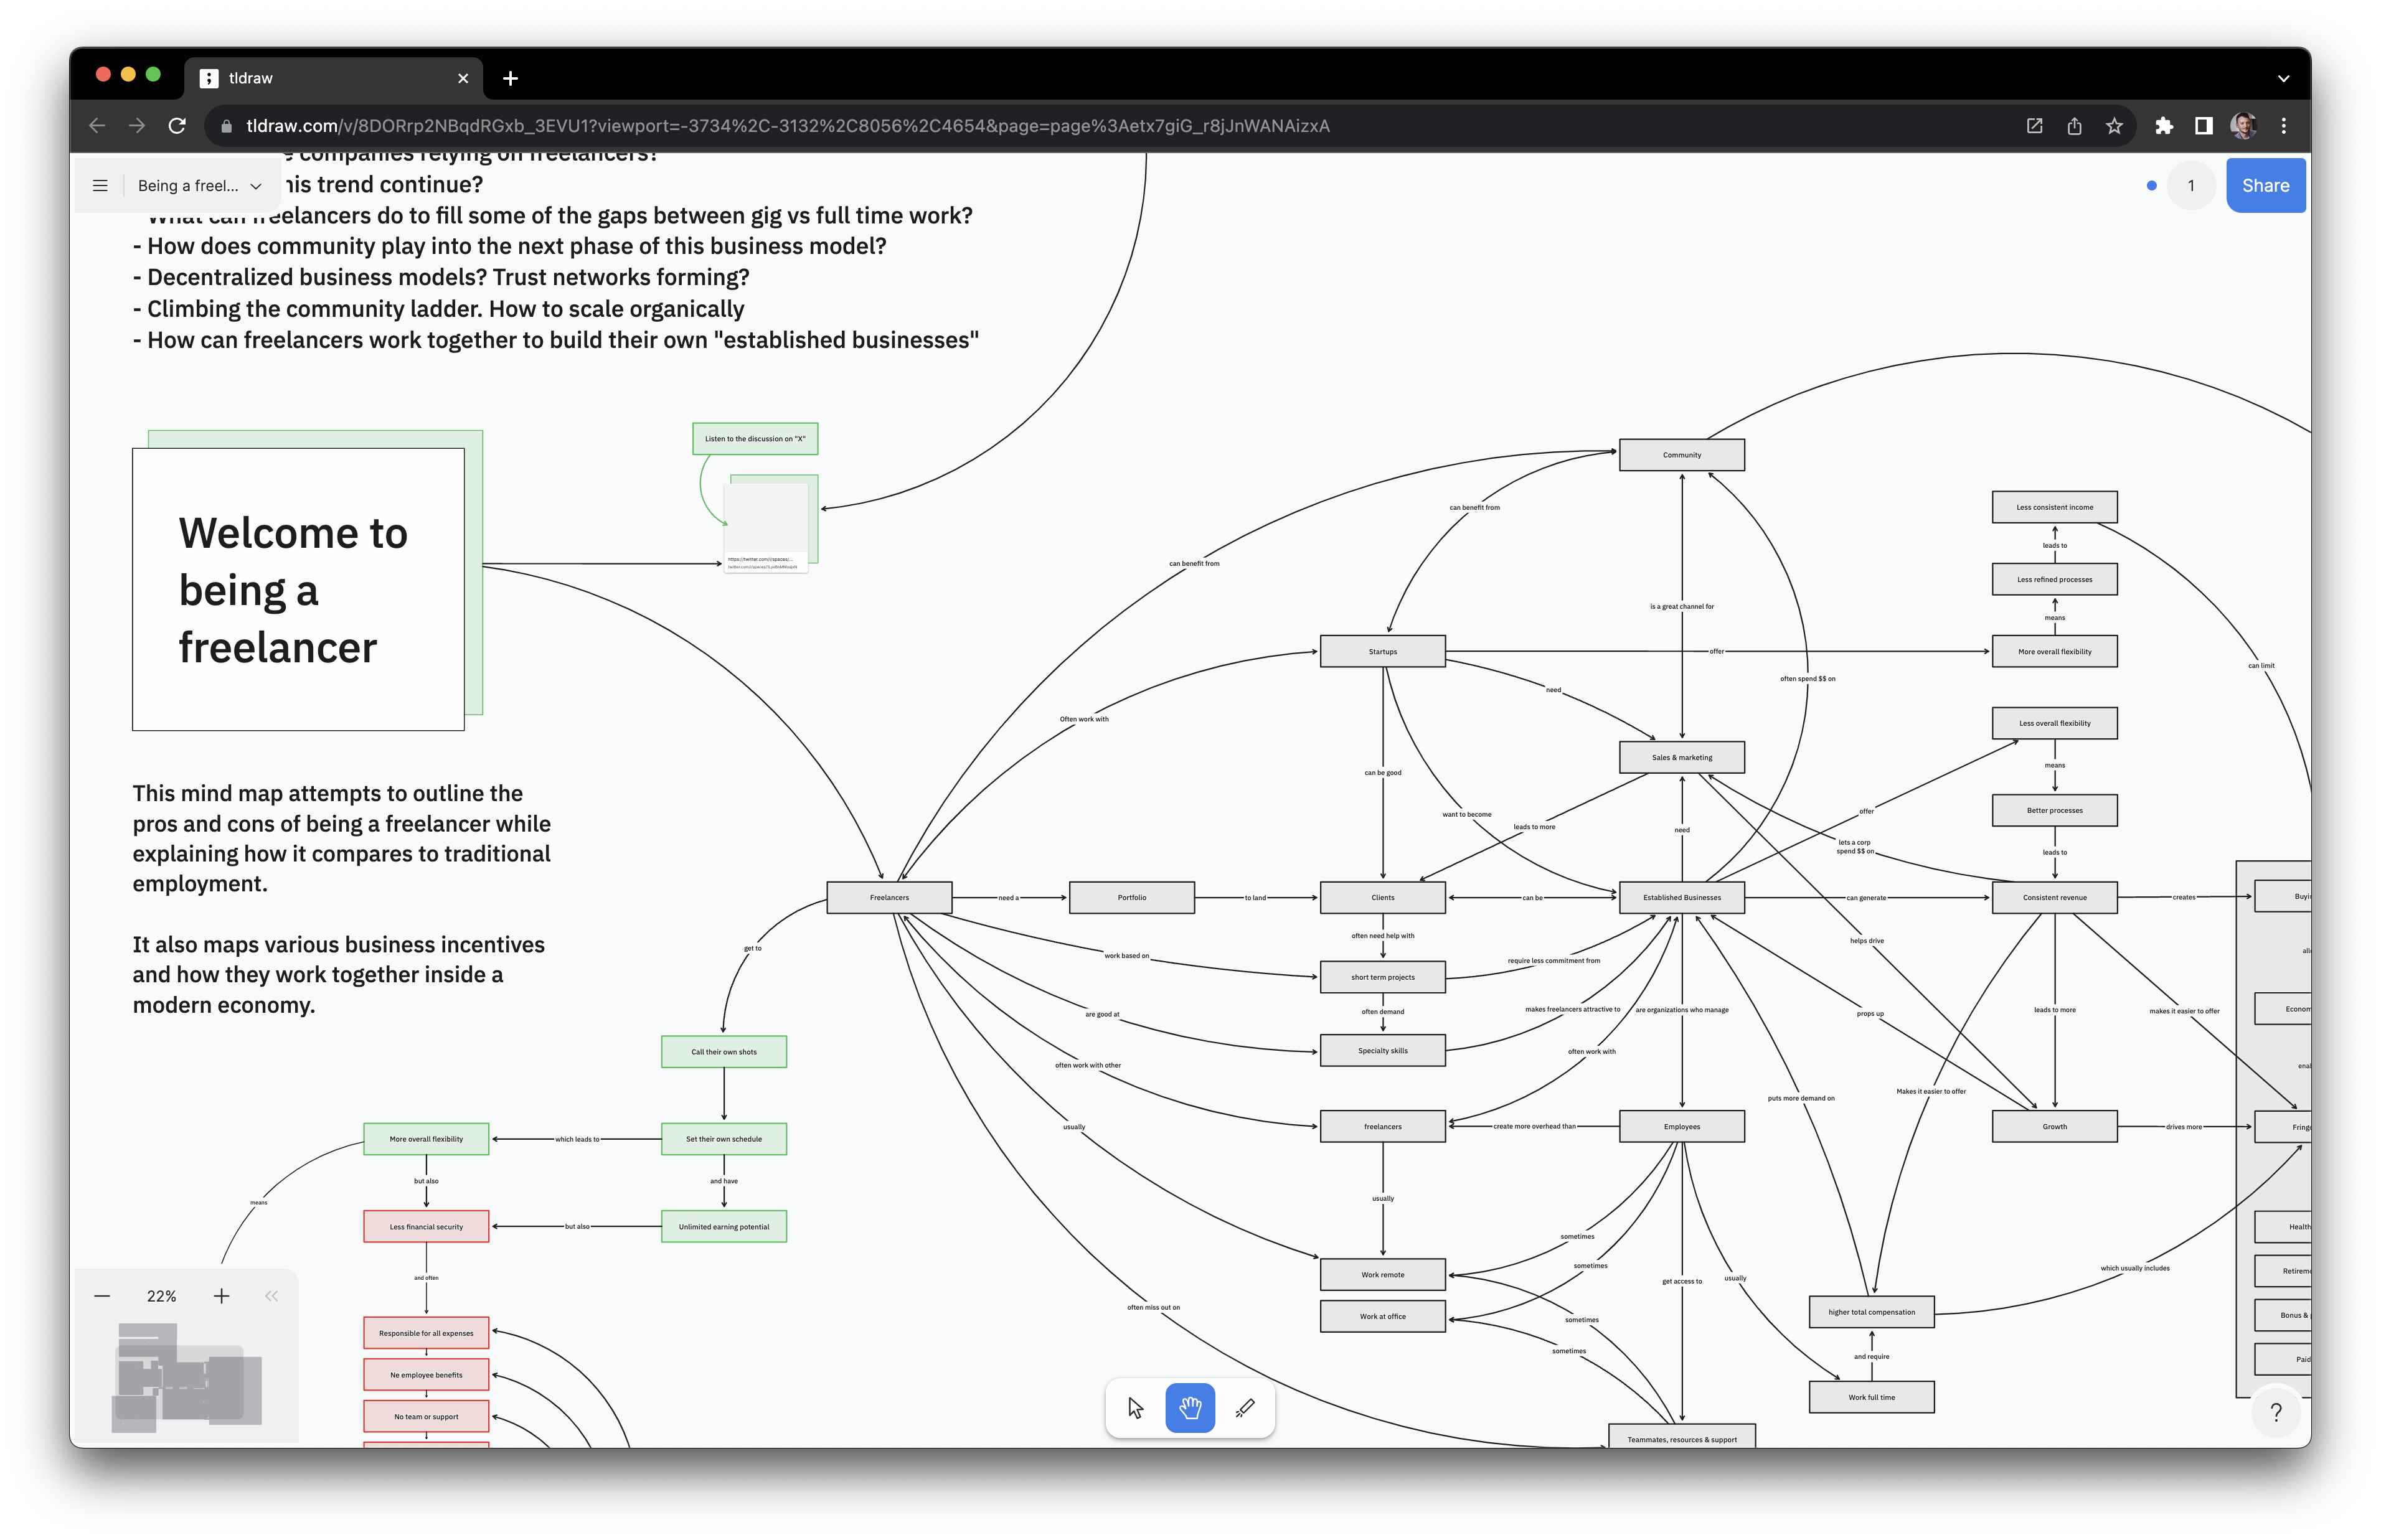Zoom in with the plus button
This screenshot has width=2381, height=1540.
[221, 1296]
